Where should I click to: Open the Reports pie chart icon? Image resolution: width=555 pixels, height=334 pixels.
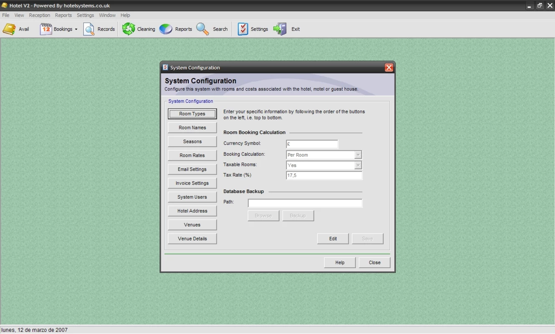point(166,29)
